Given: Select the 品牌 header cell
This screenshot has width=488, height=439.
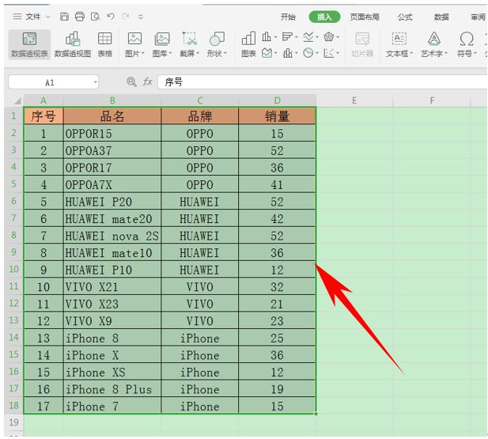Looking at the screenshot, I should [x=200, y=116].
